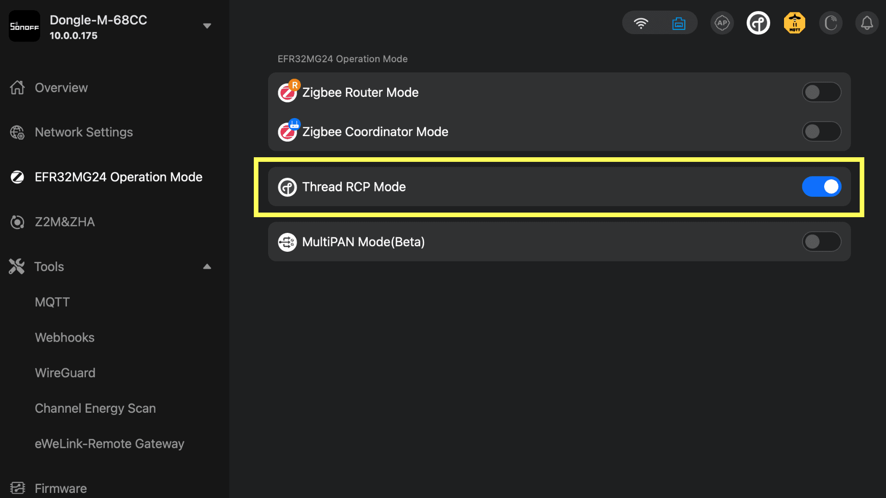The width and height of the screenshot is (886, 498).
Task: Click the reboot/refresh icon beside the bell
Action: (831, 23)
